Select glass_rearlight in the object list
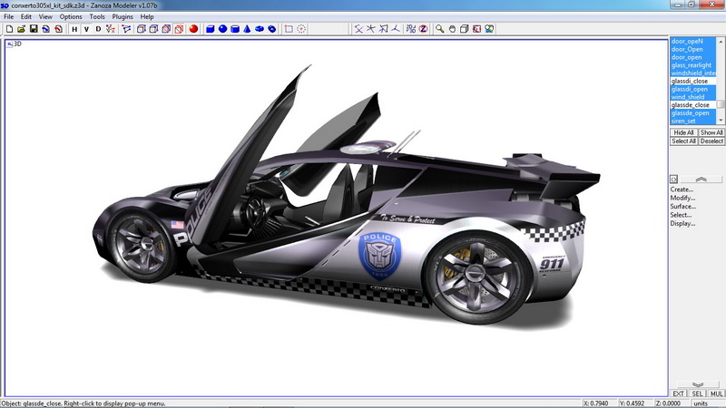Screen dimensions: 726x408 coord(693,65)
